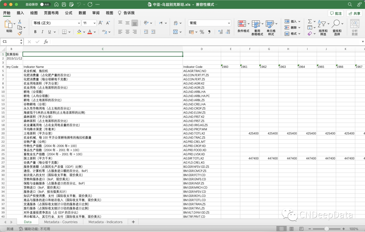Open Find and Select menu

click(337, 28)
